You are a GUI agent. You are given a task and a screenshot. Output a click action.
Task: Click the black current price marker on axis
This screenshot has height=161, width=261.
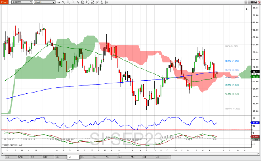point(255,72)
